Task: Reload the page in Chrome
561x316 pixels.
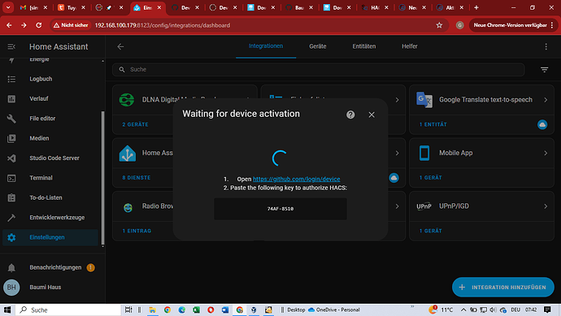Action: click(x=39, y=25)
